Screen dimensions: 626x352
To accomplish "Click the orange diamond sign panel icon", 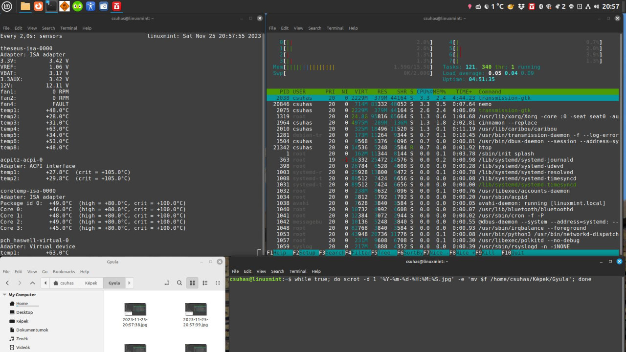I will 65,6.
